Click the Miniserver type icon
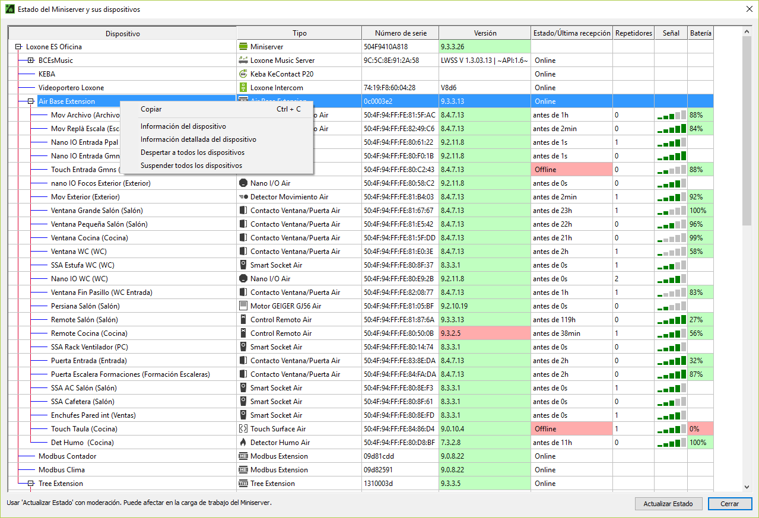 [x=243, y=46]
